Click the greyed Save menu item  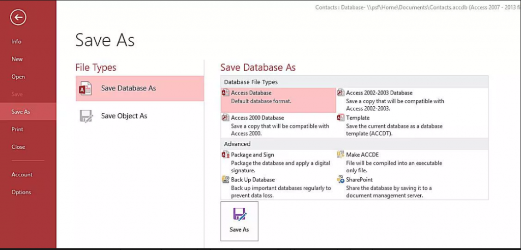(17, 95)
